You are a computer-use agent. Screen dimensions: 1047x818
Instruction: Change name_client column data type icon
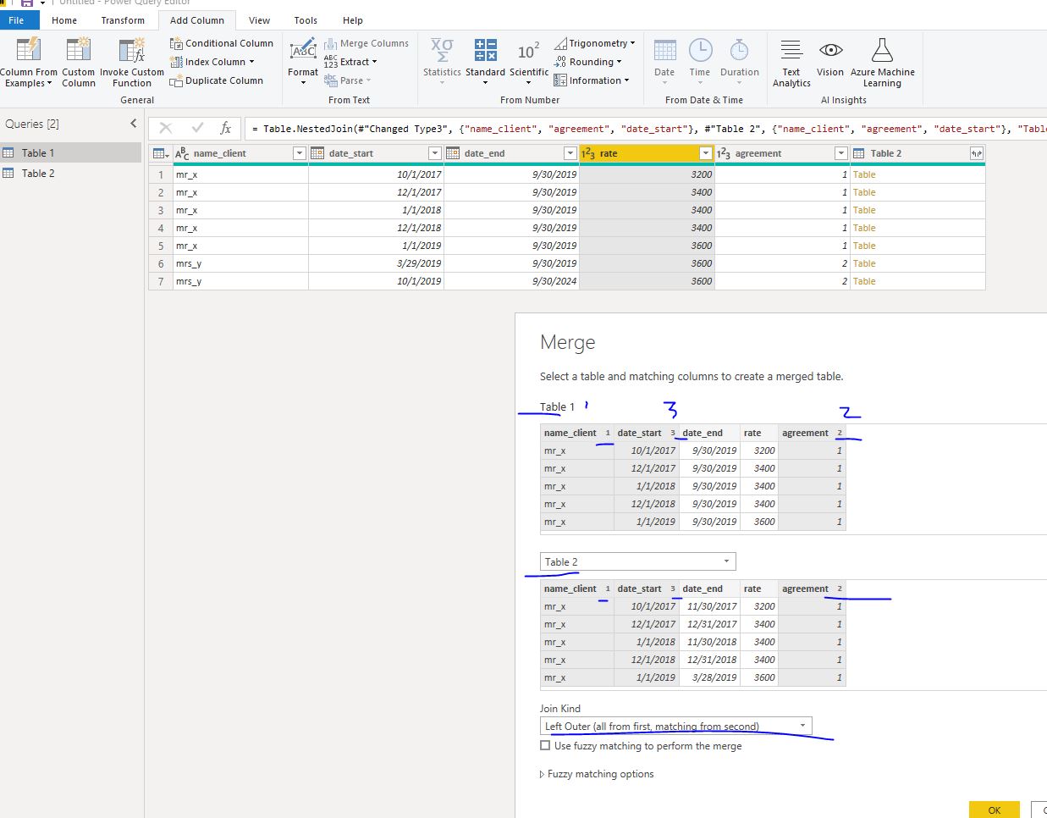pyautogui.click(x=182, y=153)
